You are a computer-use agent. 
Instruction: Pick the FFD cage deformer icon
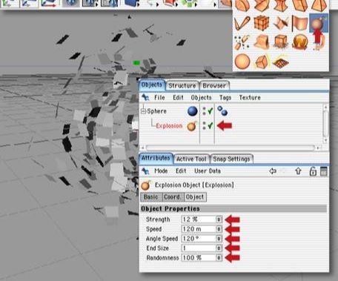point(262,23)
